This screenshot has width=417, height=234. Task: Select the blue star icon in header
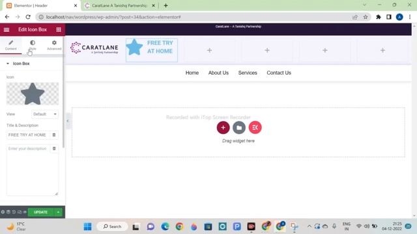[x=134, y=47]
